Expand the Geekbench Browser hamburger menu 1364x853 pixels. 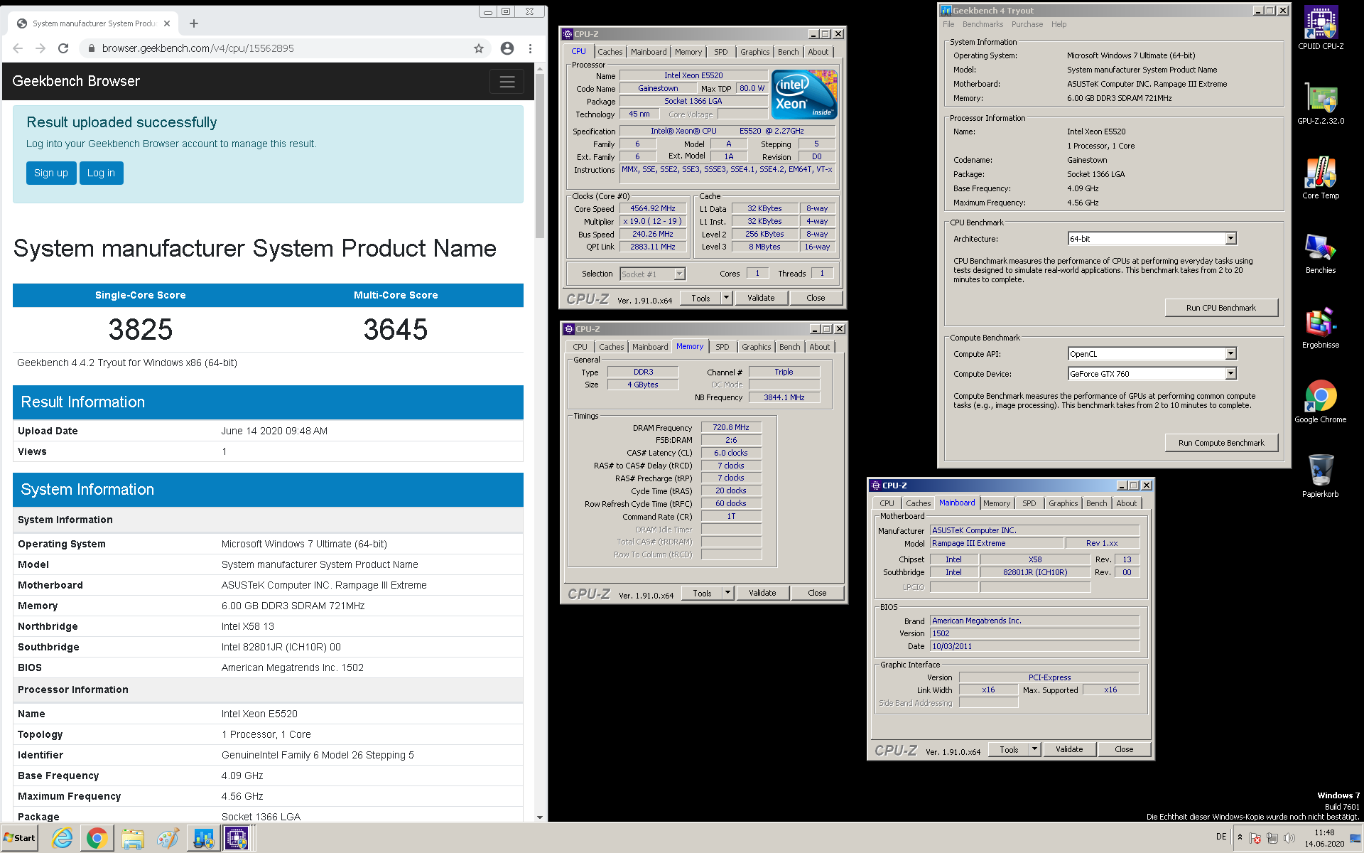(507, 82)
